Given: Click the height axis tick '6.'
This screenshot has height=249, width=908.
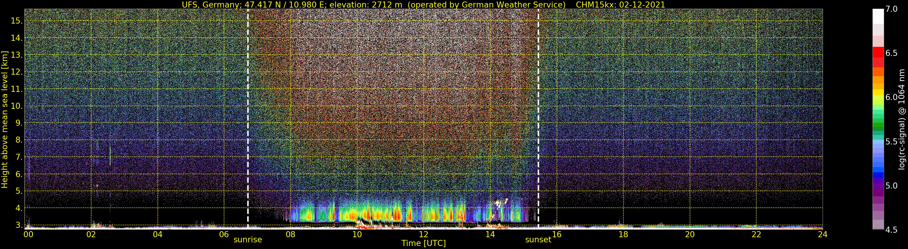Looking at the screenshot, I should coord(19,174).
